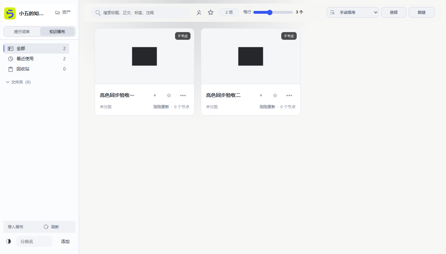Screen dimensions: 446x254
Task: Select the 回收站 sidebar item
Action: click(x=36, y=69)
